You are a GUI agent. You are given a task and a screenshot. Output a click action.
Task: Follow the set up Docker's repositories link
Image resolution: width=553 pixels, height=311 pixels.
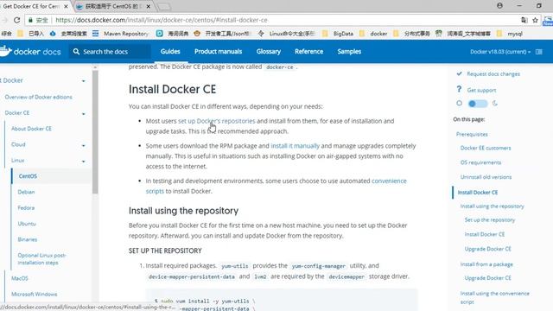217,121
